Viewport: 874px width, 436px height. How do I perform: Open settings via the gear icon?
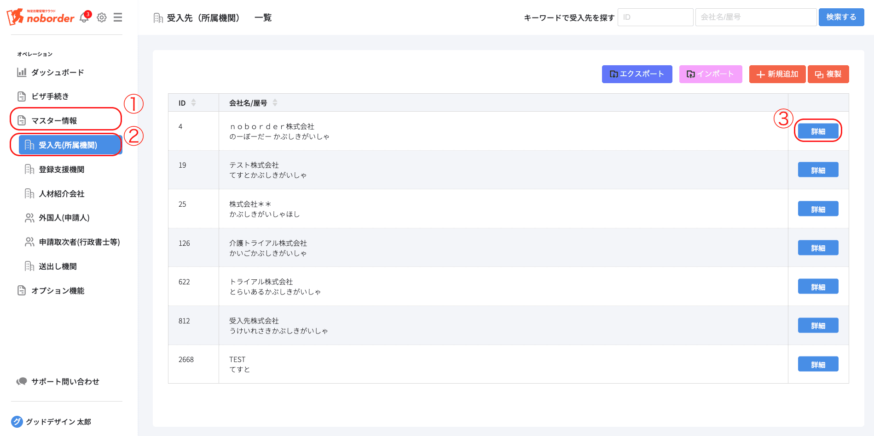point(102,17)
